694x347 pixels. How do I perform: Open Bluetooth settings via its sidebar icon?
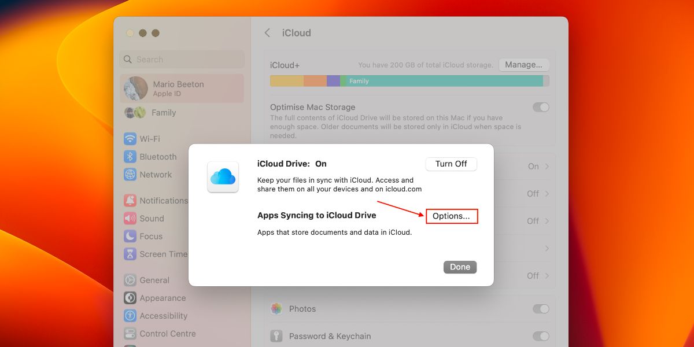pyautogui.click(x=130, y=156)
